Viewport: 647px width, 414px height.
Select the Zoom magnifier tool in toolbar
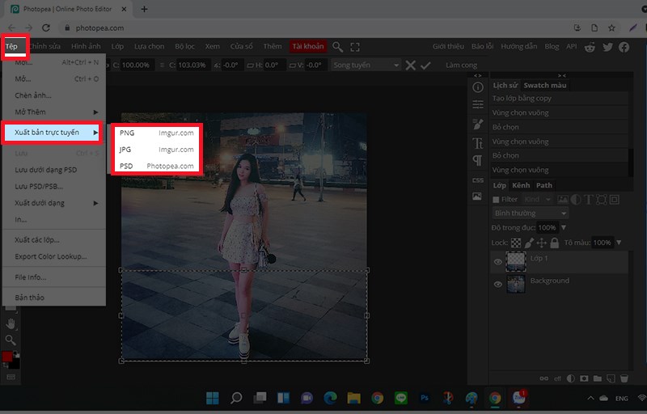coord(11,340)
